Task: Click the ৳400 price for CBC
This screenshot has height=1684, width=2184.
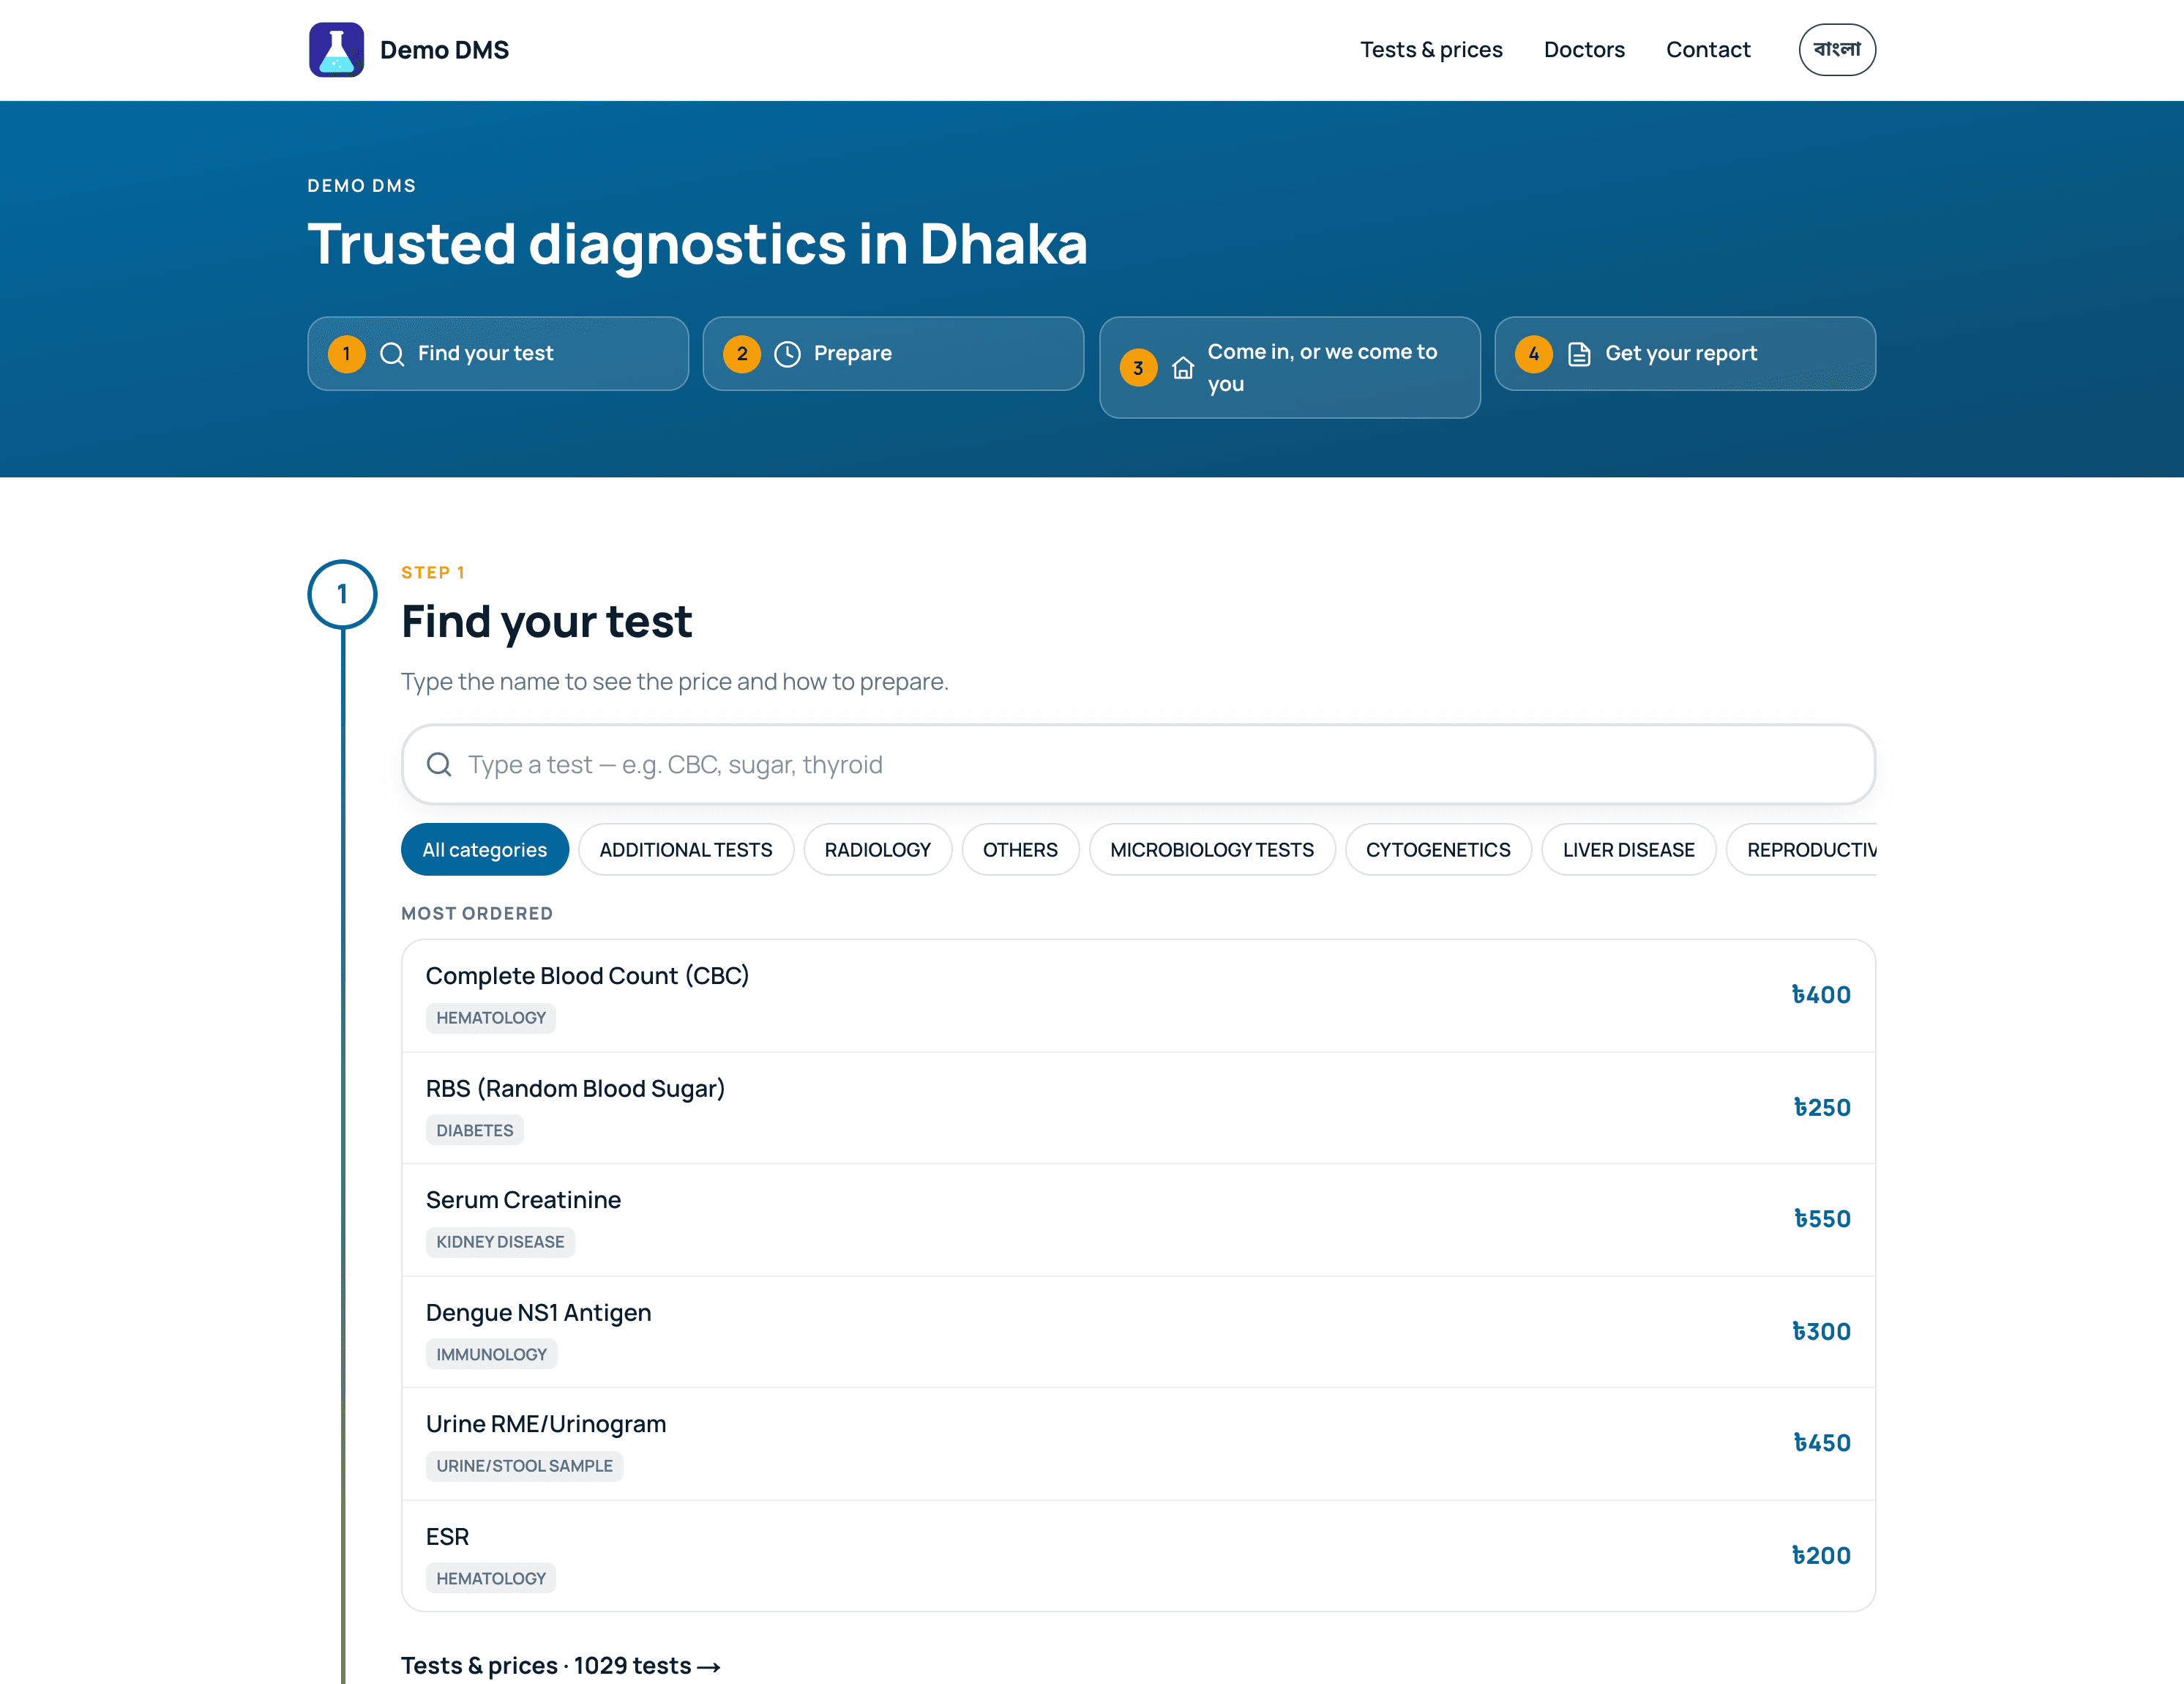Action: 1821,996
